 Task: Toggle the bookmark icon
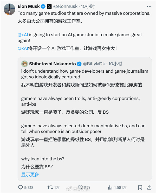pos(140,188)
